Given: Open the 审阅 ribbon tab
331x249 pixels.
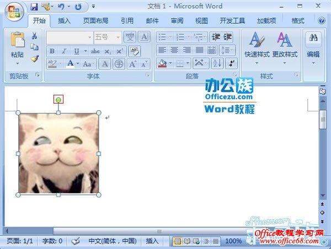Looking at the screenshot, I should point(177,21).
